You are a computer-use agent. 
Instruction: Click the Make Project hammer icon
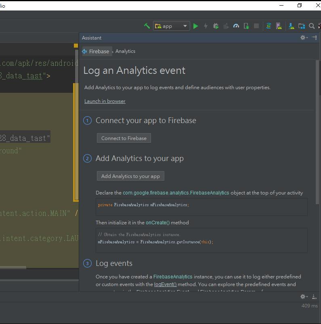click(147, 26)
